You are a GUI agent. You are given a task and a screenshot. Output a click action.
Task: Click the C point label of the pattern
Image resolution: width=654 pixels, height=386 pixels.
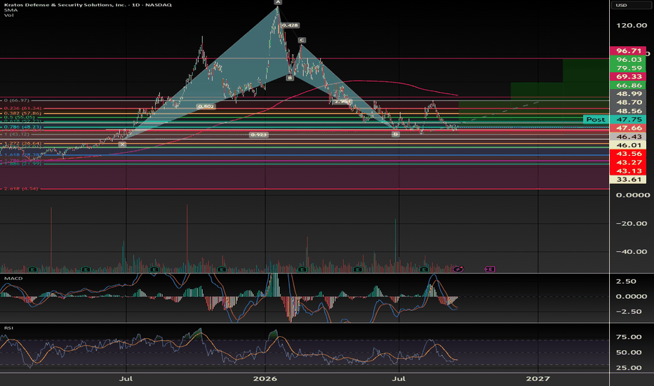pos(302,40)
